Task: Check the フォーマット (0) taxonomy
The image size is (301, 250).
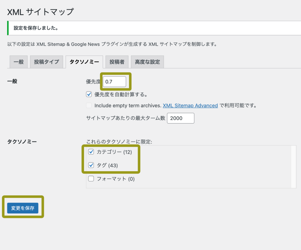Action: pos(91,178)
